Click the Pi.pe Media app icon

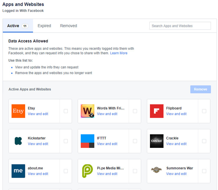coord(87,171)
